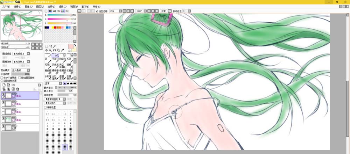Select the 20 brush size preset
The image size is (350, 154).
coord(71,130)
